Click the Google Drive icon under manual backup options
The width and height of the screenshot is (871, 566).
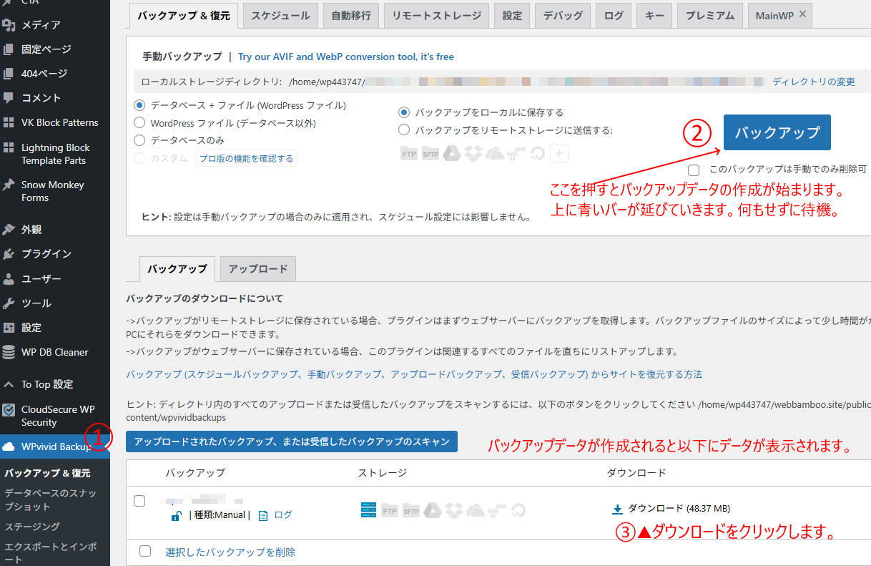451,153
